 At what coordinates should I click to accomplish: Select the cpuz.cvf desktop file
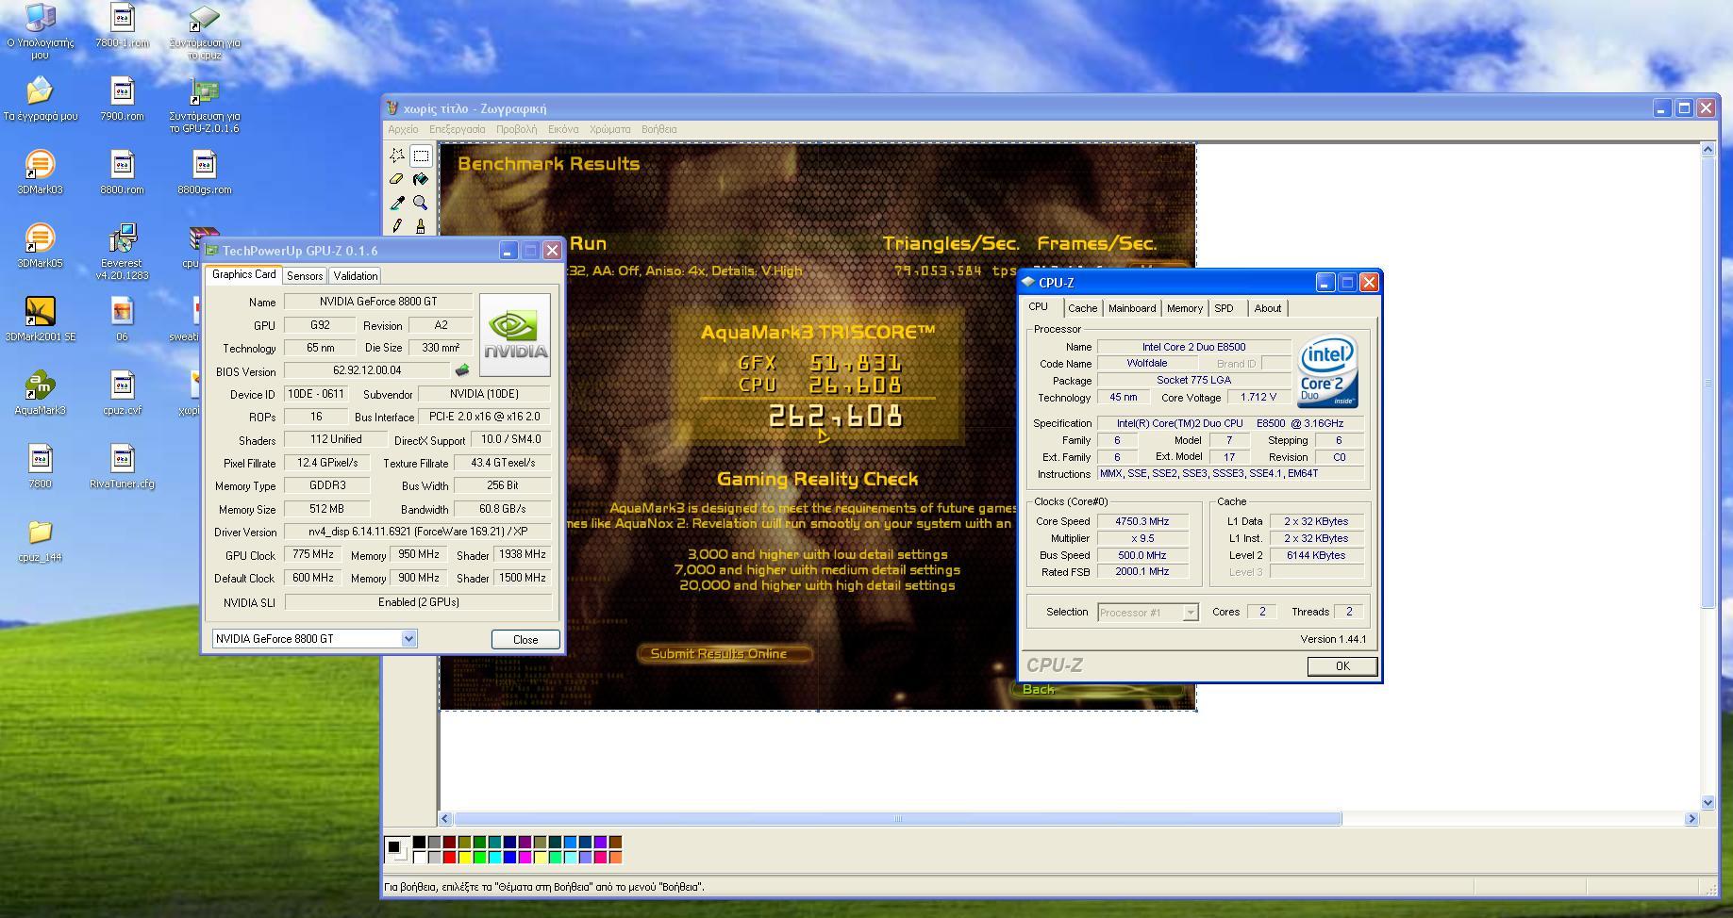point(123,393)
